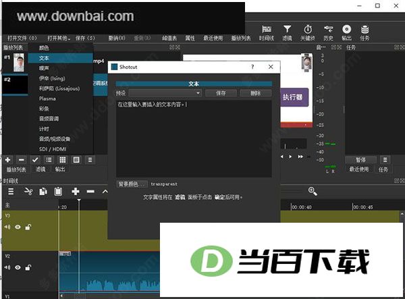Switch to 最近使用 tab under jobs panel
Screen dimensions: 405x299
(359, 169)
